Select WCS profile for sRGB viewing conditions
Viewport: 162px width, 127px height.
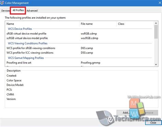coord(31,48)
